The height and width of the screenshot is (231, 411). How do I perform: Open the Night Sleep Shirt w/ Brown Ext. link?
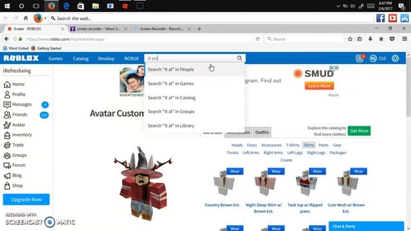pyautogui.click(x=264, y=208)
